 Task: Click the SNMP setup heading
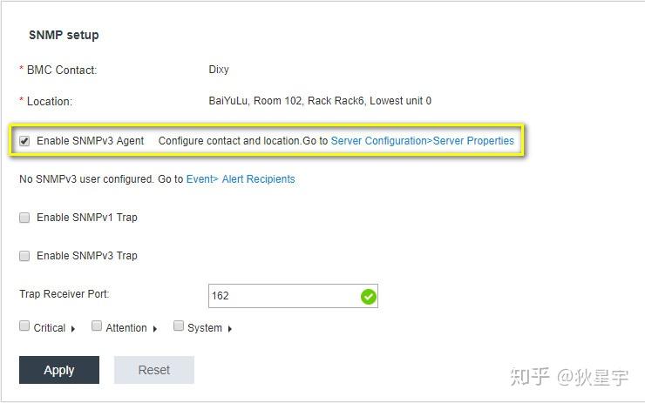tap(64, 36)
